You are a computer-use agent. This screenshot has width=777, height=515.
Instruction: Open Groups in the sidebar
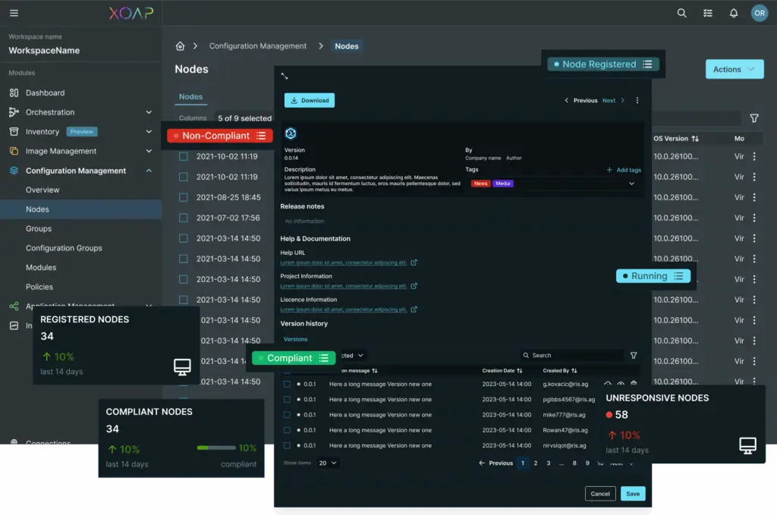click(x=39, y=228)
